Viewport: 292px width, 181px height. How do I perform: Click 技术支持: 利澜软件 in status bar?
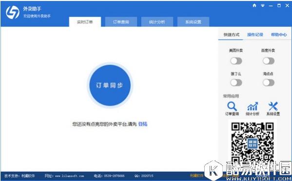(x=19, y=176)
